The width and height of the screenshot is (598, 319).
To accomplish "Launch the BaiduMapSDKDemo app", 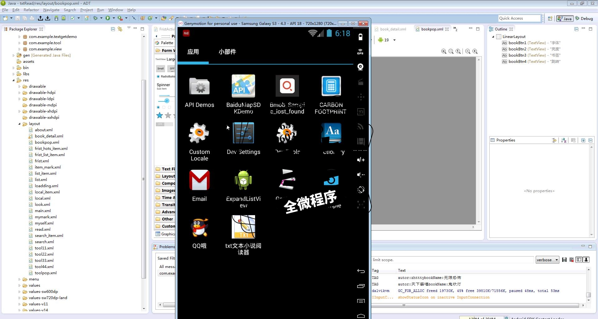I will pos(243,94).
